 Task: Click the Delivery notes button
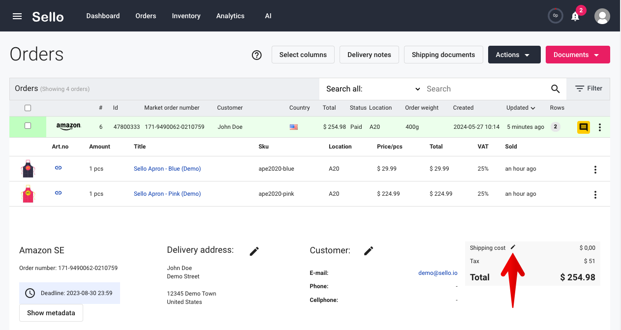coord(369,55)
